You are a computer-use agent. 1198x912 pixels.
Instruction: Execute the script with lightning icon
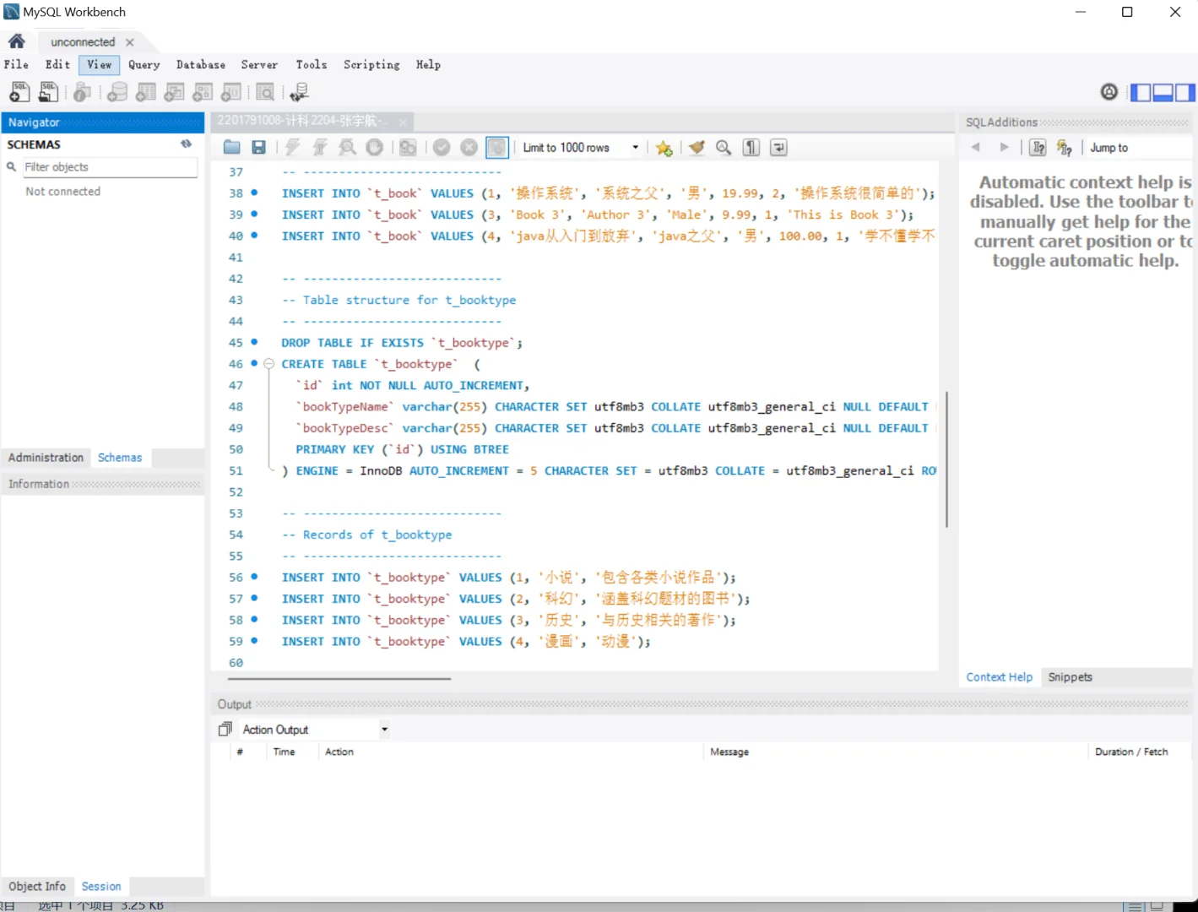coord(292,148)
